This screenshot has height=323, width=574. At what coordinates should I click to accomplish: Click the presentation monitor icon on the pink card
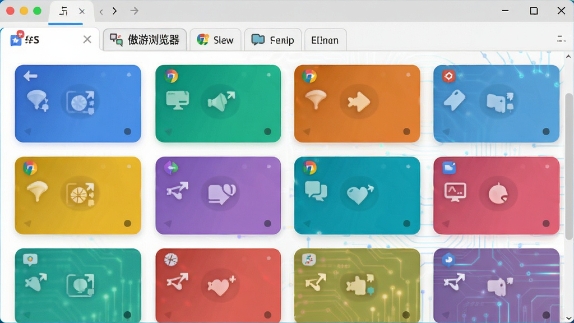[x=455, y=192]
